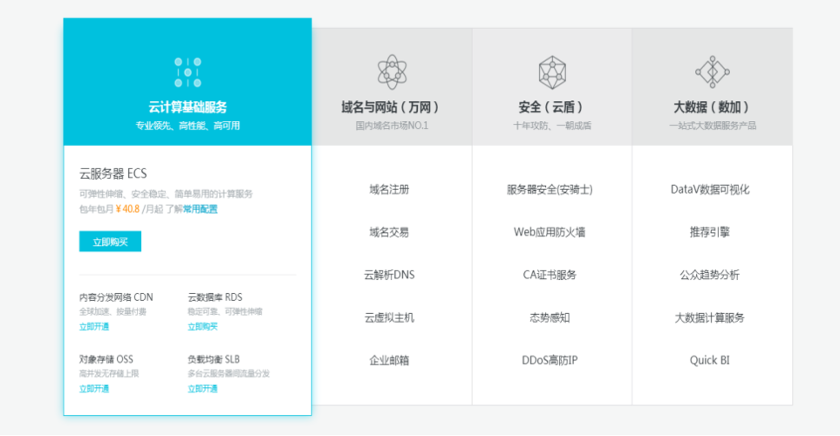Click 立即开通 under 内容分发网络 CDN
840x436 pixels.
pos(94,327)
